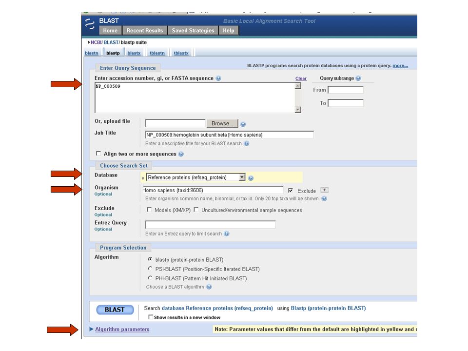Open the NCBI breadcrumb link
Image resolution: width=468 pixels, height=351 pixels.
pyautogui.click(x=96, y=42)
